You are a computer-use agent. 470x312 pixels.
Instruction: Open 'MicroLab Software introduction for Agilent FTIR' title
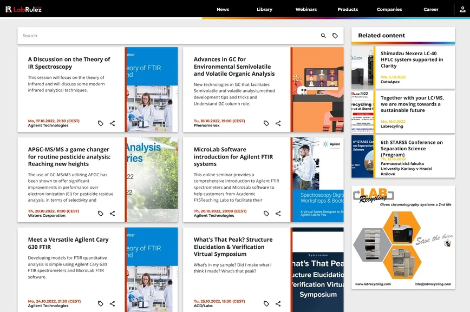(x=233, y=157)
